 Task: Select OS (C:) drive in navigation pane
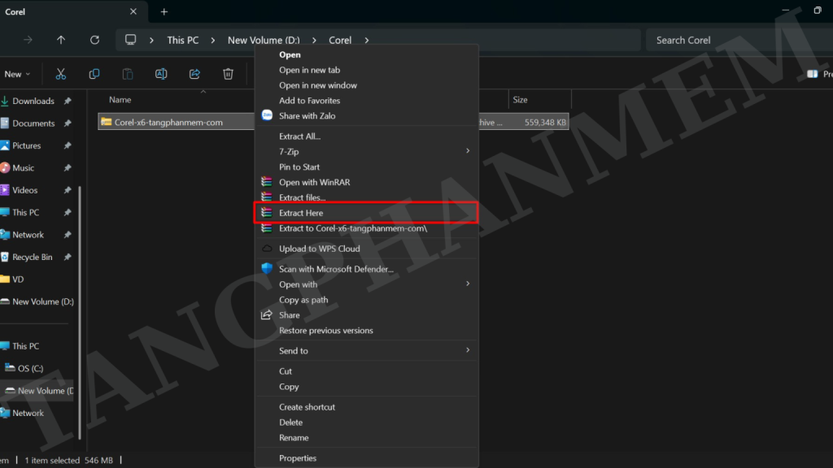[x=30, y=368]
